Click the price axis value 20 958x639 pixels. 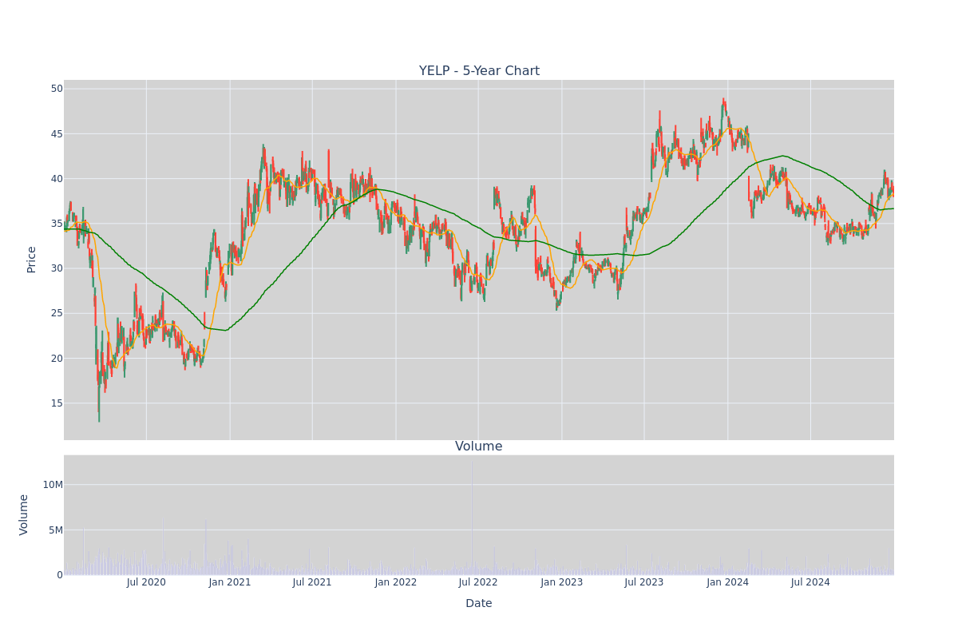pos(57,358)
